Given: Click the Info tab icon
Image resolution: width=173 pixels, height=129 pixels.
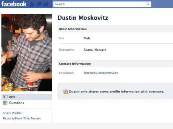Looking at the screenshot, I should point(5,97).
